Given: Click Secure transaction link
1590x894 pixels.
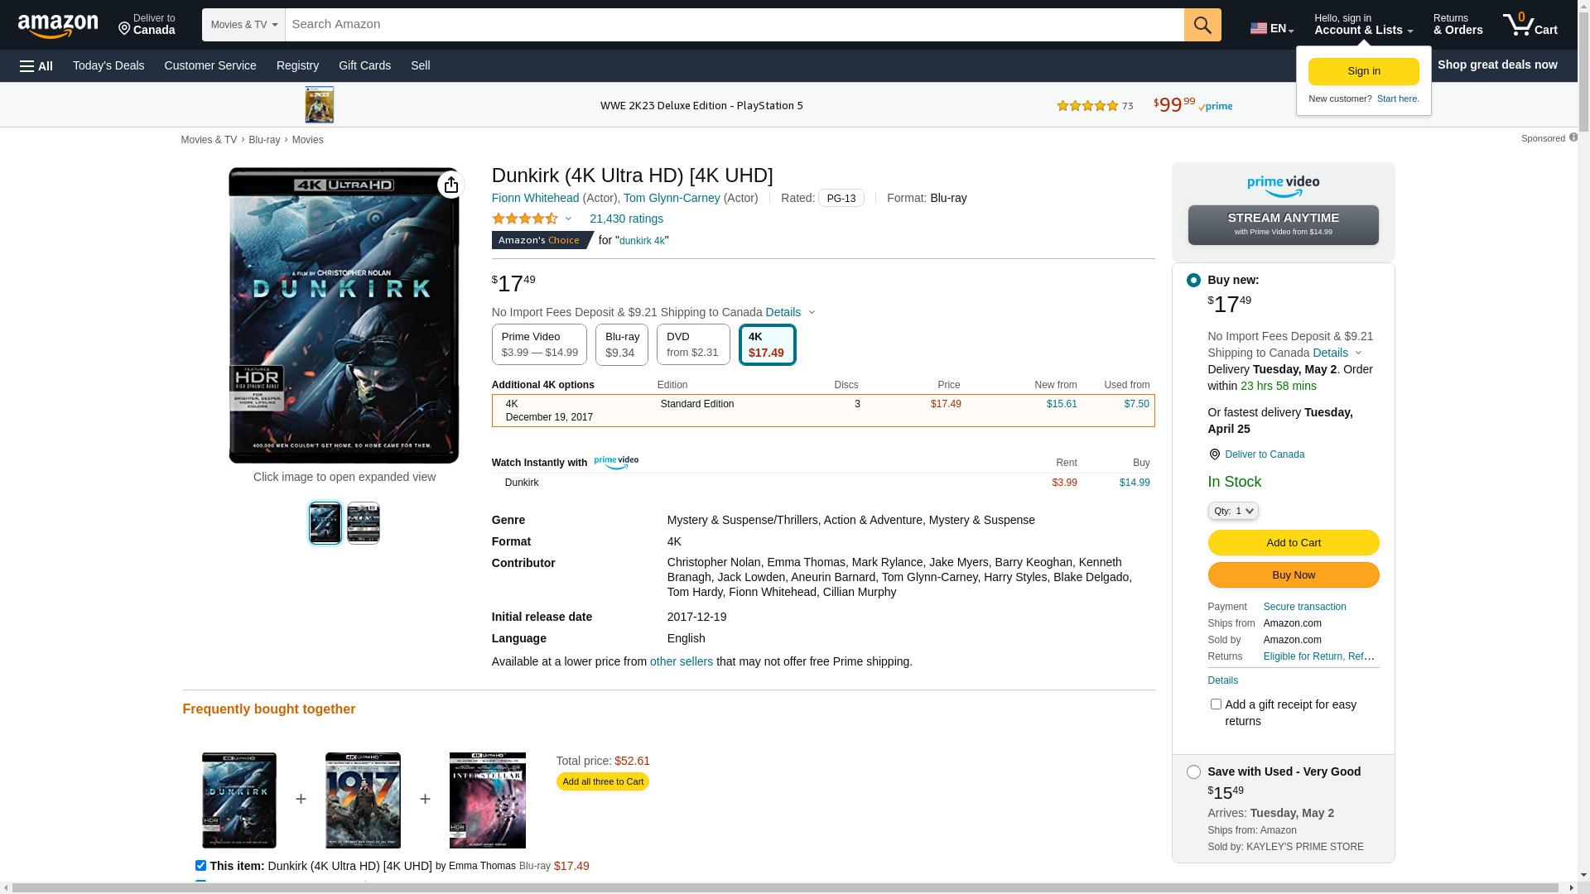Looking at the screenshot, I should (1304, 607).
